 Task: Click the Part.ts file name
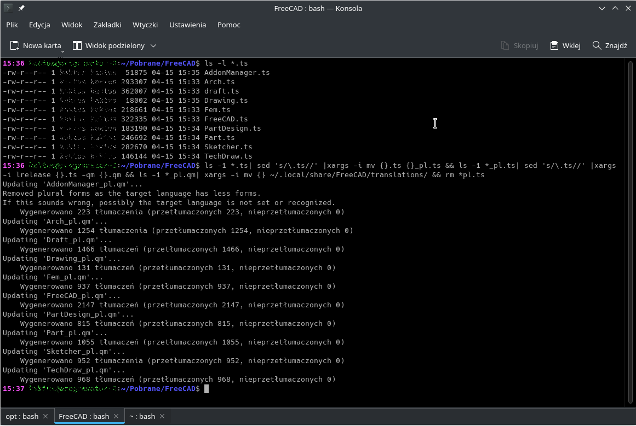[220, 138]
